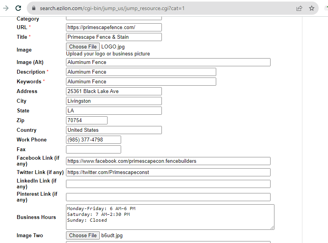
Task: Click the Work Phone field
Action: [x=94, y=140]
